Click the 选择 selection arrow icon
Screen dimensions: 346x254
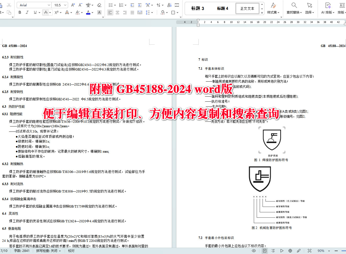[309, 8]
